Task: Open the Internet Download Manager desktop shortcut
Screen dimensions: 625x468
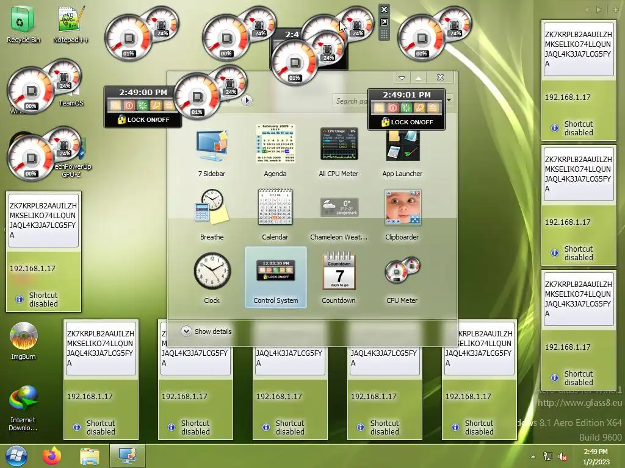Action: tap(23, 408)
